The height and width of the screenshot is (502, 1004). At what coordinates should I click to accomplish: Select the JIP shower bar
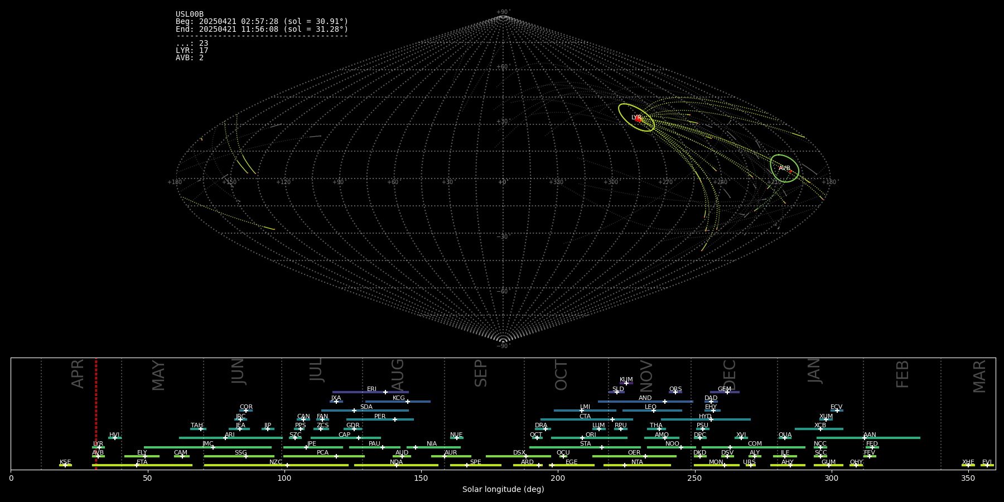coord(268,429)
